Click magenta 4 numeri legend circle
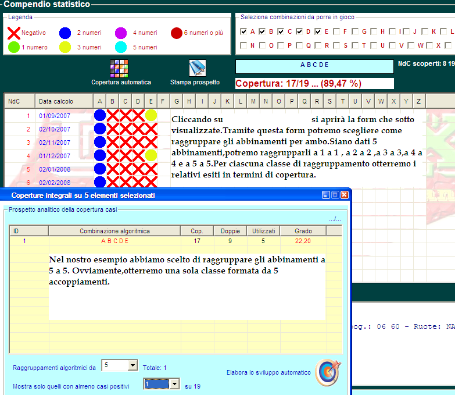Viewport: 455px width, 395px height. pyautogui.click(x=121, y=33)
